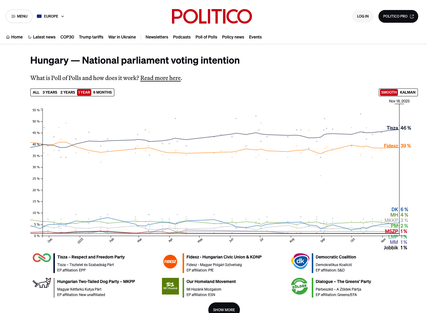Click the Párbeszéd Zöldek logo icon
The width and height of the screenshot is (427, 313).
click(x=300, y=286)
